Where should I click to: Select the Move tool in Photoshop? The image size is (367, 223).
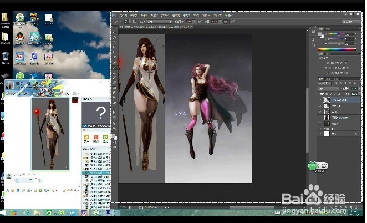pyautogui.click(x=115, y=32)
